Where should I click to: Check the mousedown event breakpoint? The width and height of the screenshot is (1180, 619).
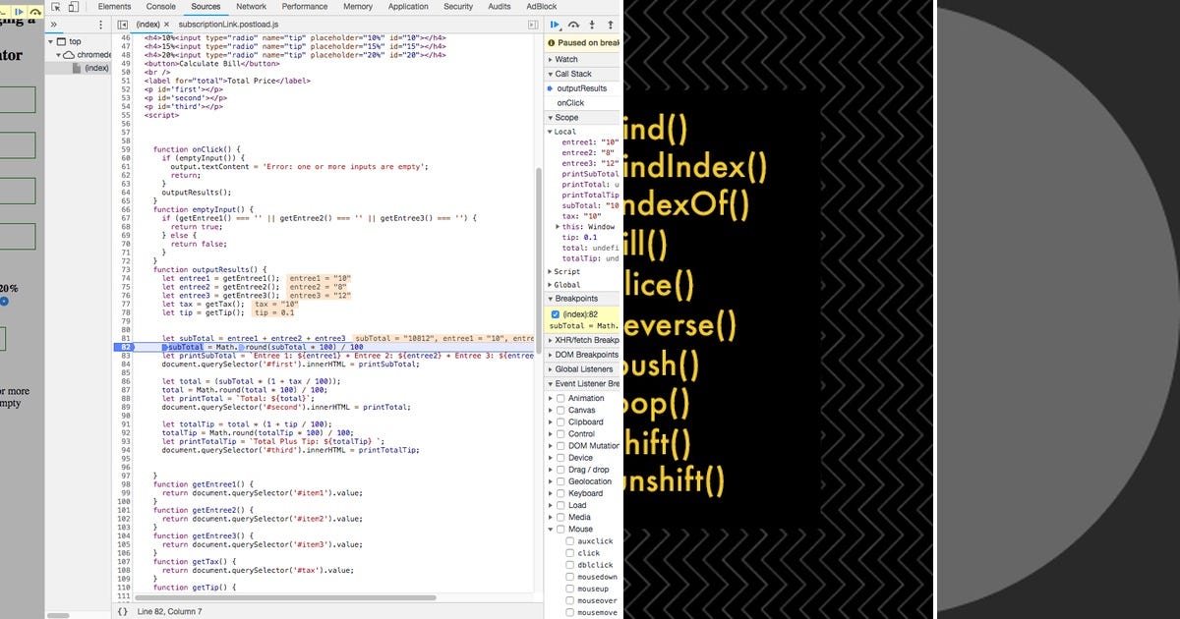tap(569, 577)
